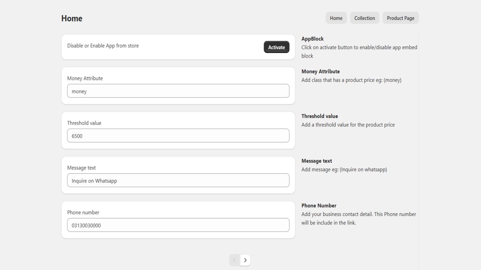Click the disabled previous page chevron
The width and height of the screenshot is (481, 270).
tap(234, 260)
